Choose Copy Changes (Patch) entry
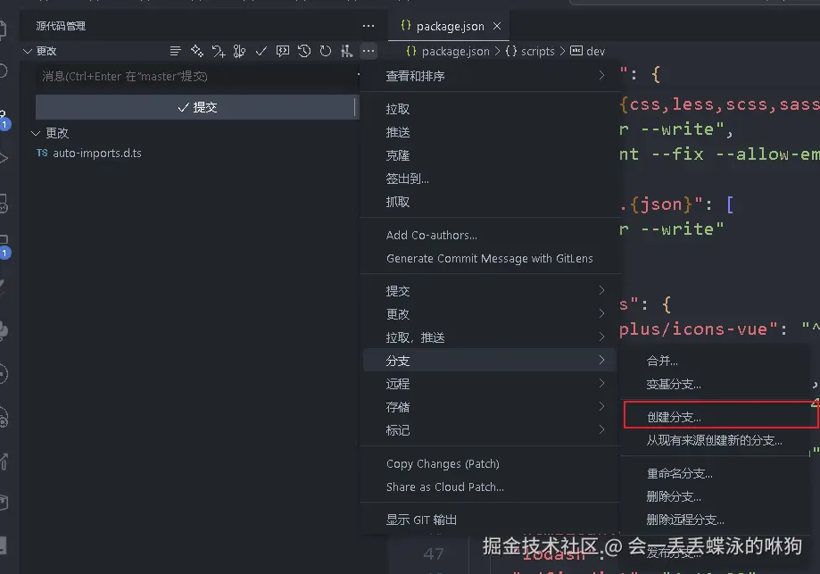 click(490, 463)
